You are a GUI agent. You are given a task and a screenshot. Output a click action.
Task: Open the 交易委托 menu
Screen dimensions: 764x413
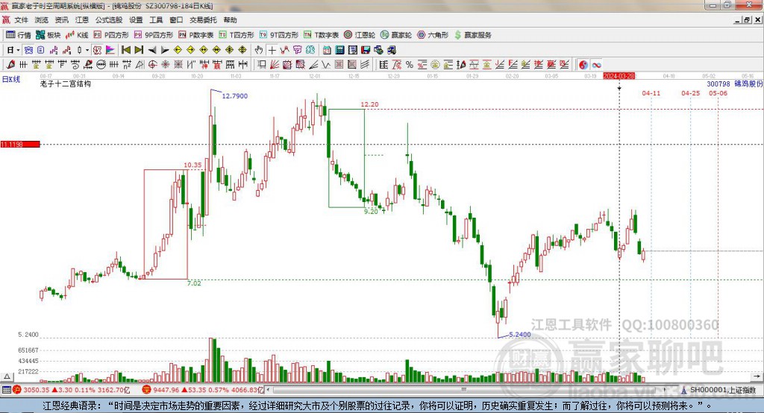click(203, 20)
